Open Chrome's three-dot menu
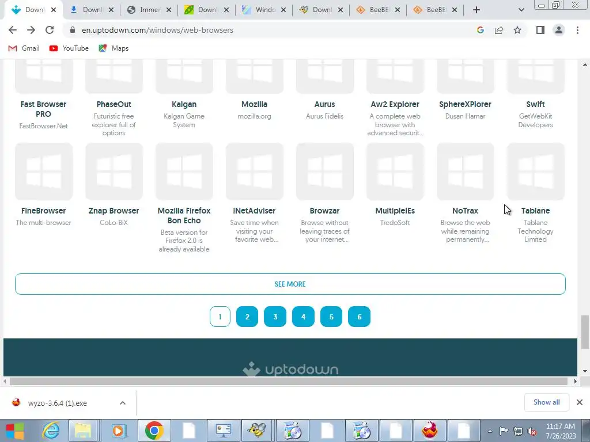Image resolution: width=590 pixels, height=442 pixels. click(577, 30)
